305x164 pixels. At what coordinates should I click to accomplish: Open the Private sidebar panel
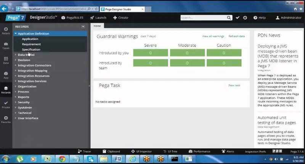pyautogui.click(x=6, y=105)
